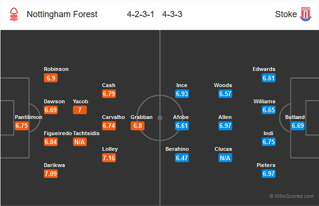This screenshot has height=206, width=319.
Task: Click Grabban's 6.8 rating badge
Action: (x=137, y=126)
